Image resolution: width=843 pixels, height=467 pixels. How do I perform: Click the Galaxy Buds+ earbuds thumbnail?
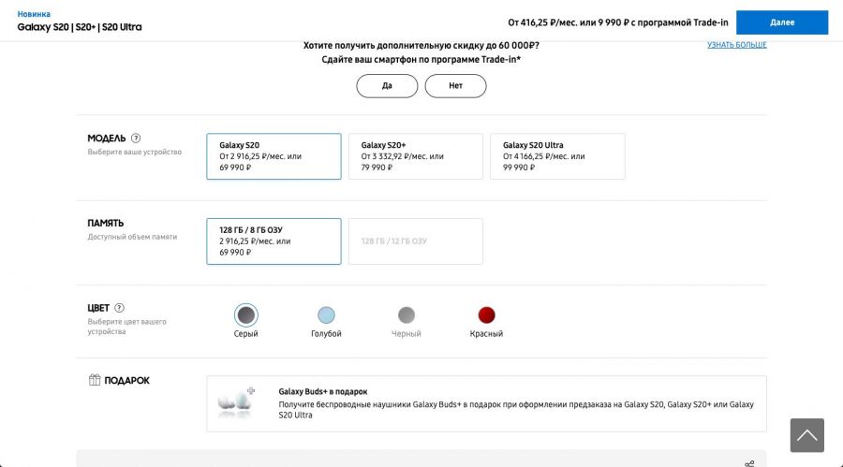coord(237,403)
